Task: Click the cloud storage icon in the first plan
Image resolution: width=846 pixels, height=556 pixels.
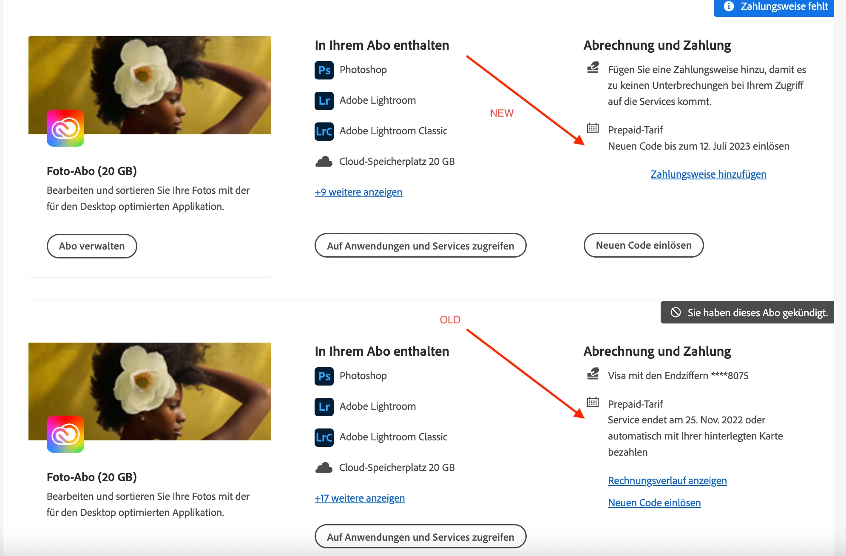Action: pos(324,162)
